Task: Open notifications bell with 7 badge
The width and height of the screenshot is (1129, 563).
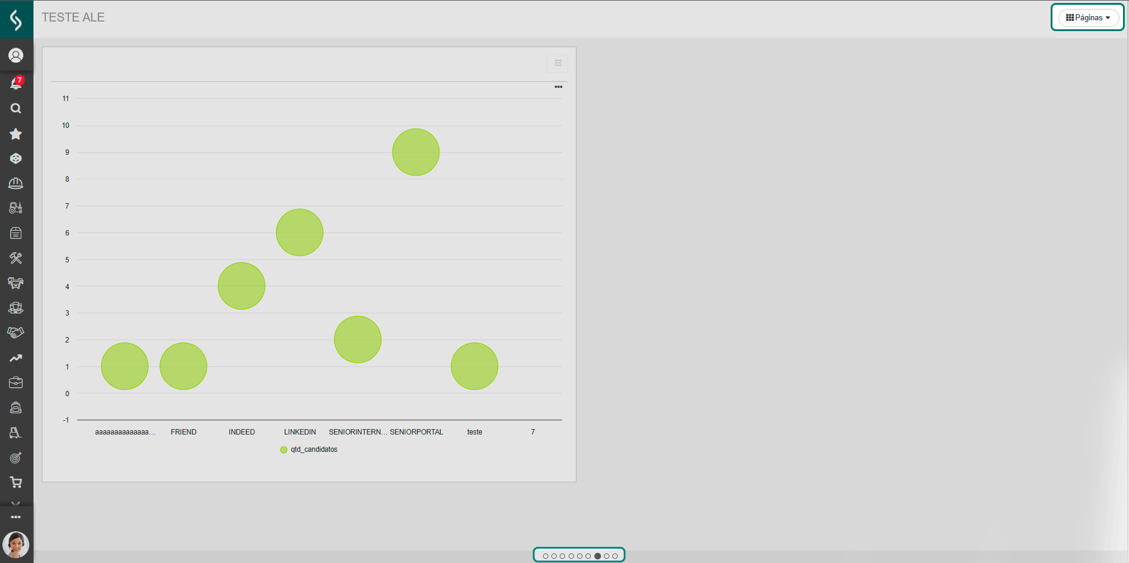Action: click(x=16, y=83)
